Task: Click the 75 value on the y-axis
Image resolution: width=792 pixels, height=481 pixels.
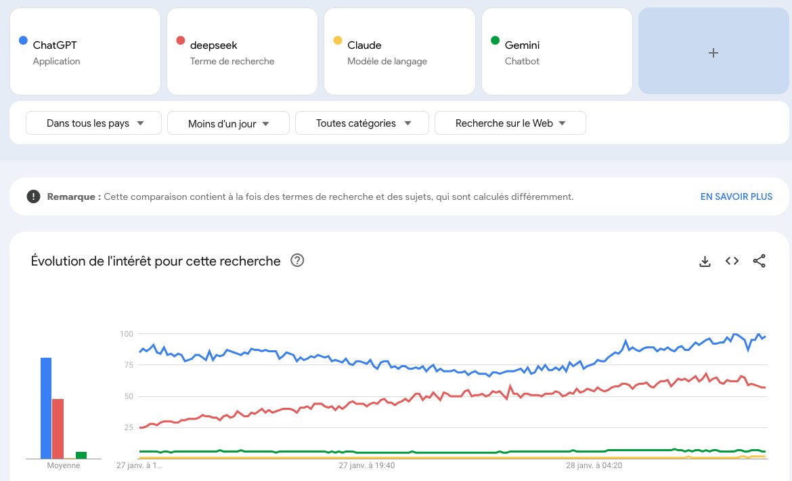Action: [x=129, y=364]
